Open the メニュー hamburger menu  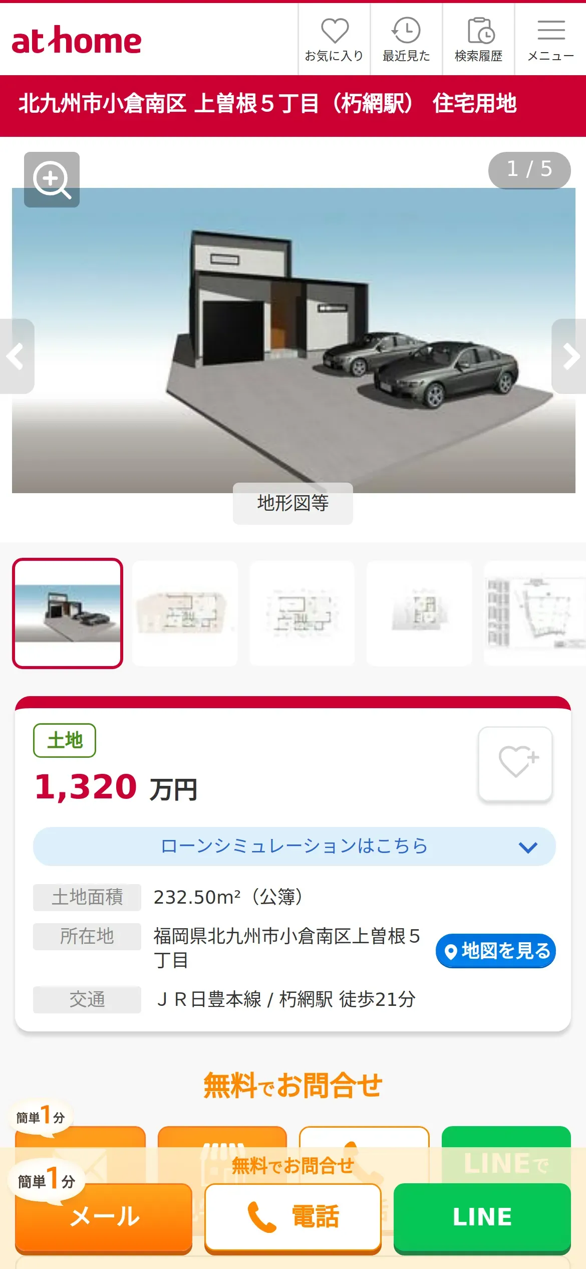[551, 40]
